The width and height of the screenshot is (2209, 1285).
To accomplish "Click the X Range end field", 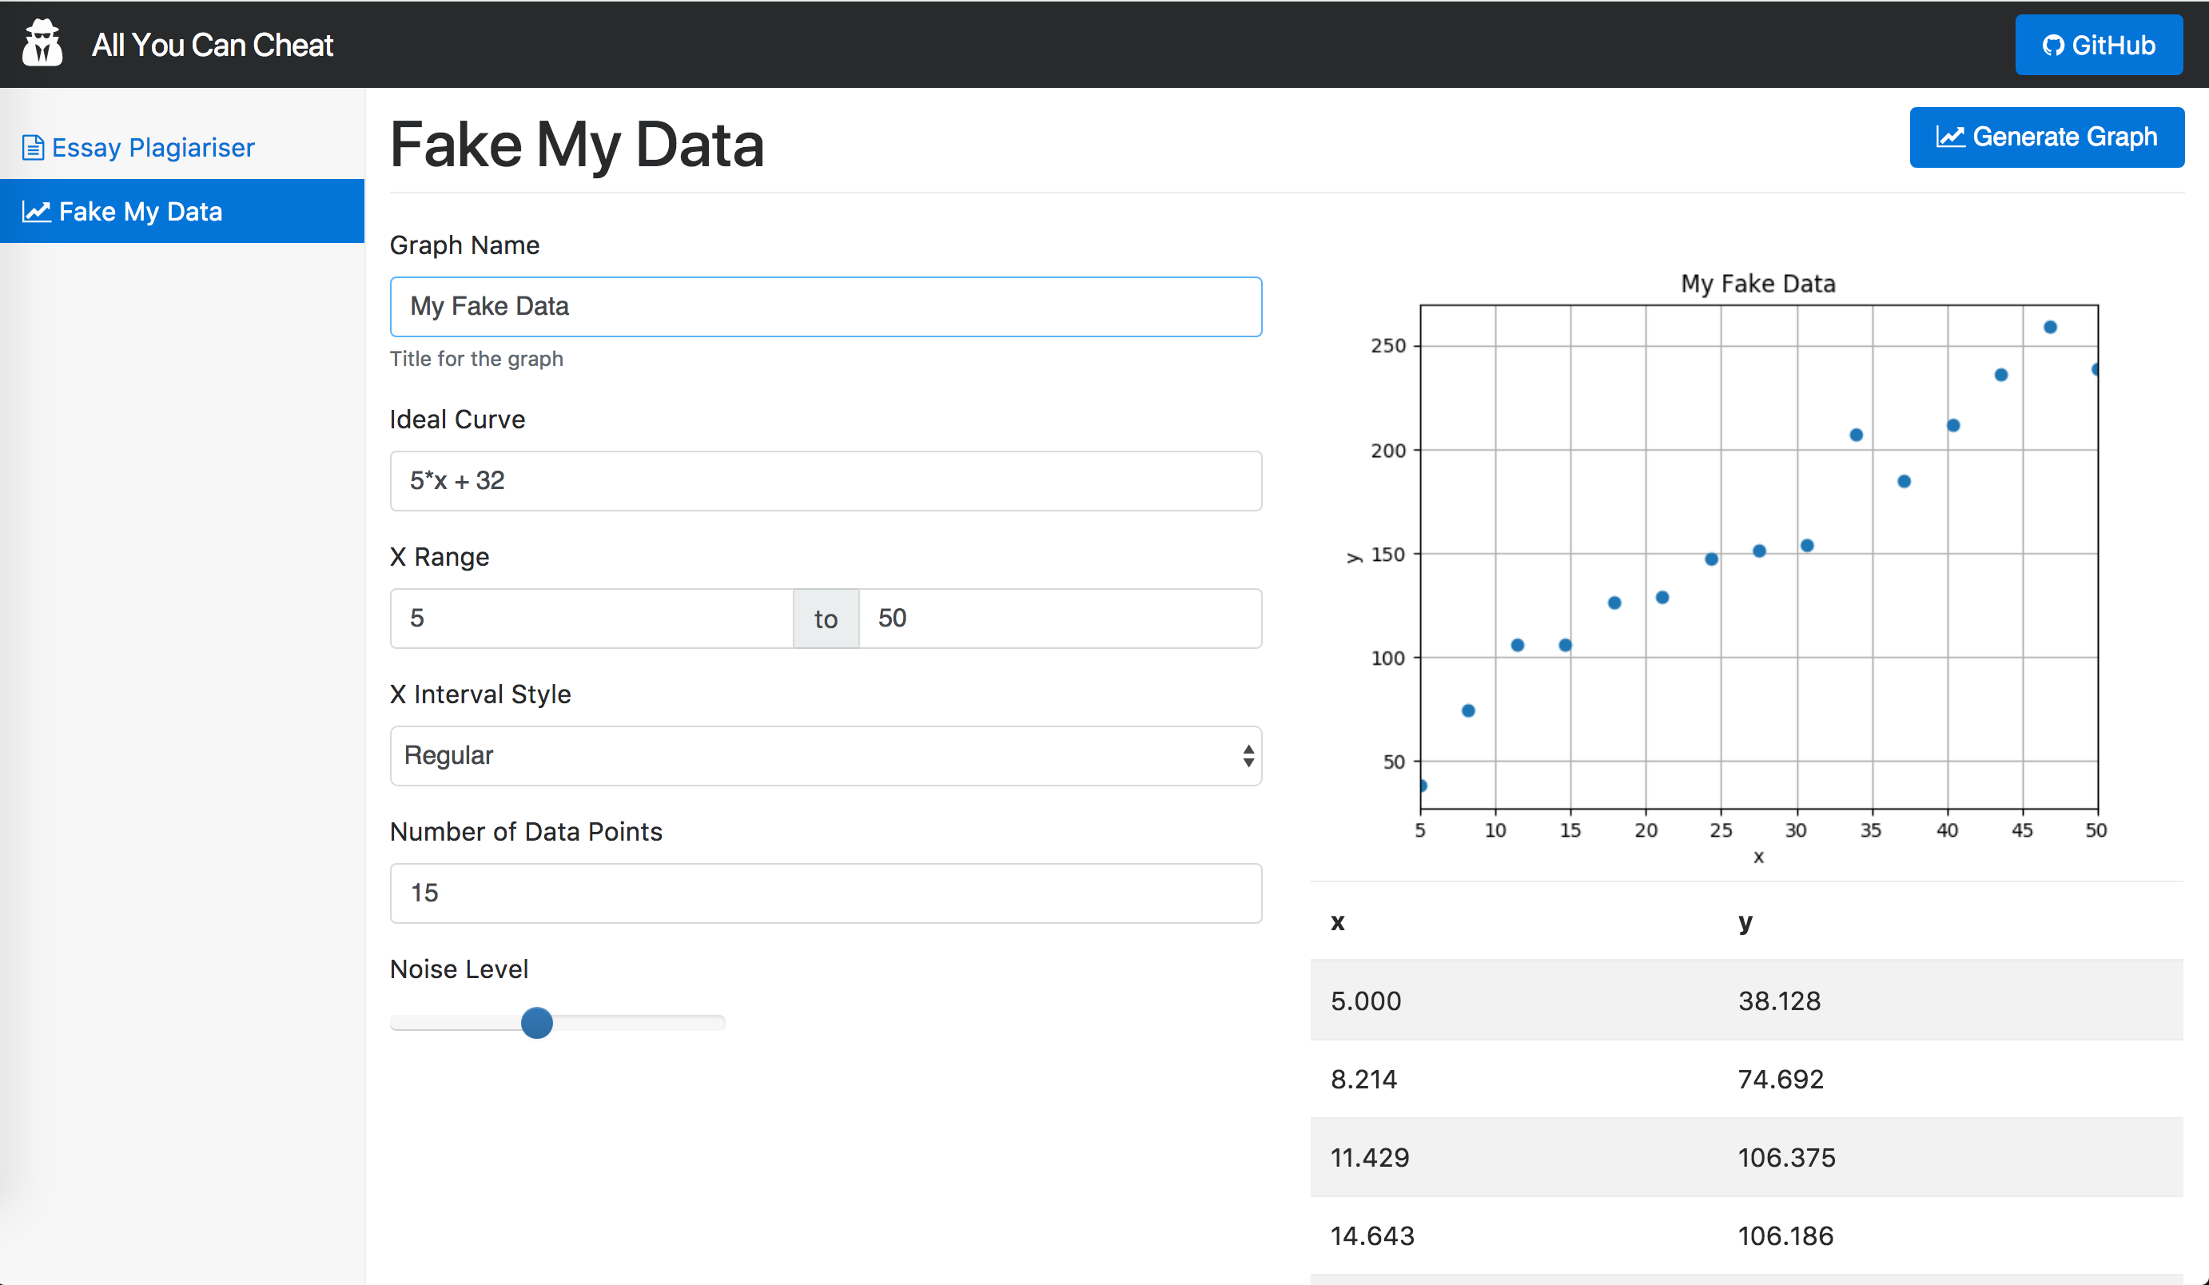I will pyautogui.click(x=1059, y=618).
